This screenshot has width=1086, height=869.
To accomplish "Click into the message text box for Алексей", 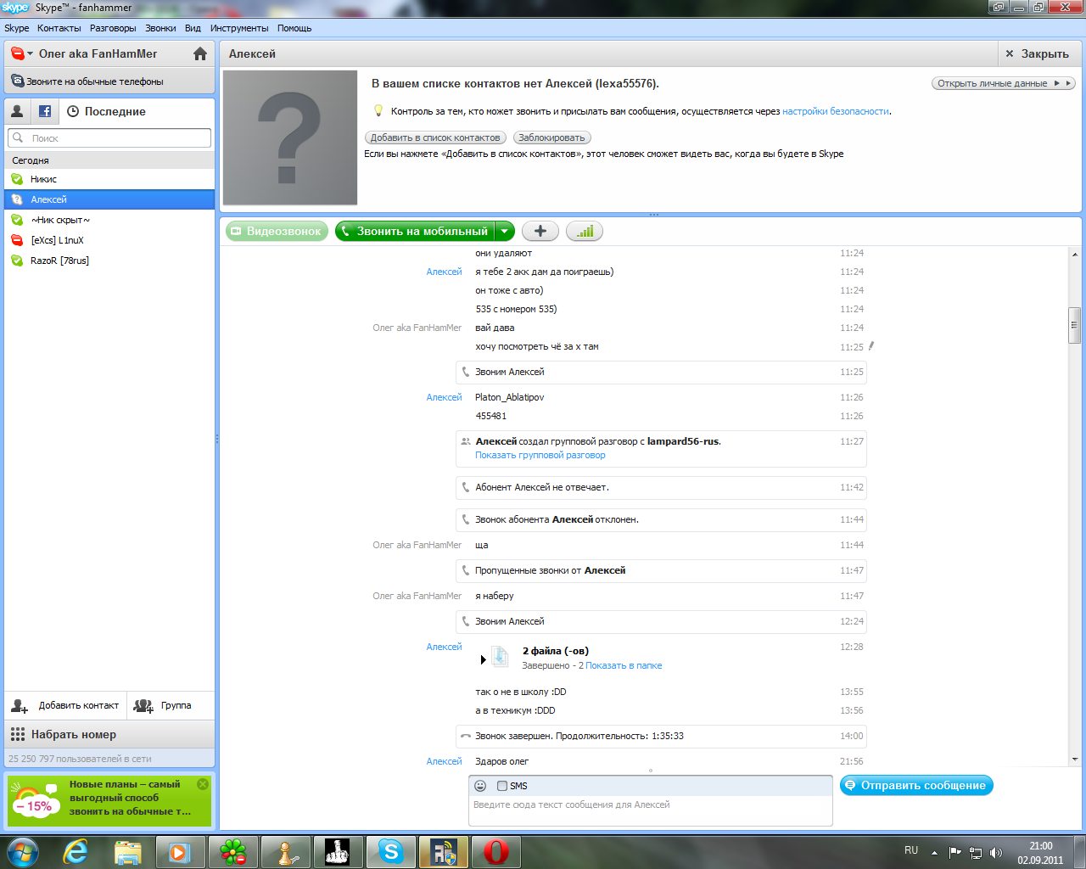I will pos(651,810).
